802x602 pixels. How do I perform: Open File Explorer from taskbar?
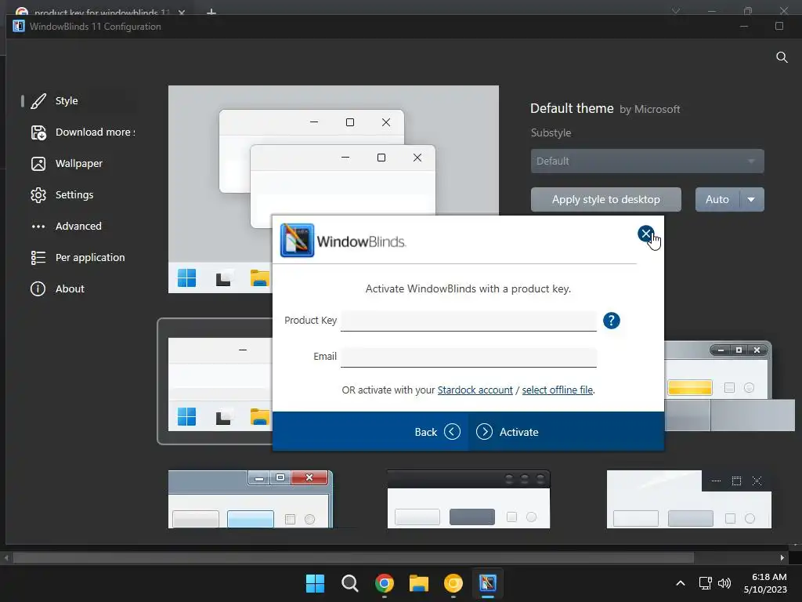[x=418, y=583]
